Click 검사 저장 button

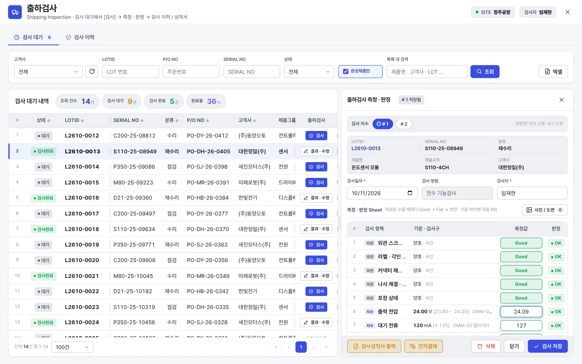click(547, 346)
